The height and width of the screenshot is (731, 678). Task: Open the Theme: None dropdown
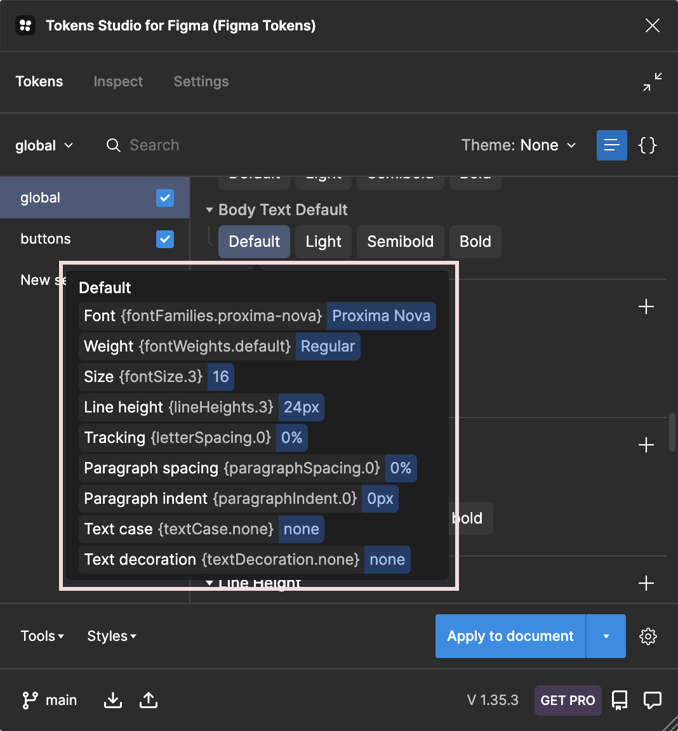pos(519,145)
